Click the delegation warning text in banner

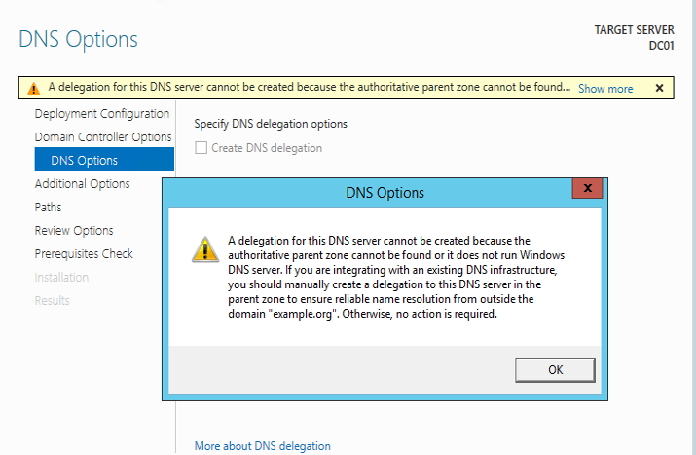pos(309,88)
